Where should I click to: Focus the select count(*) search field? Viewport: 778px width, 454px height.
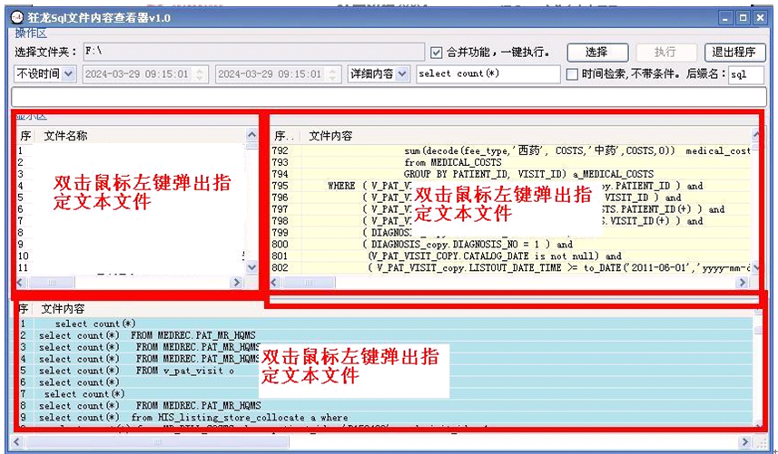click(x=488, y=74)
